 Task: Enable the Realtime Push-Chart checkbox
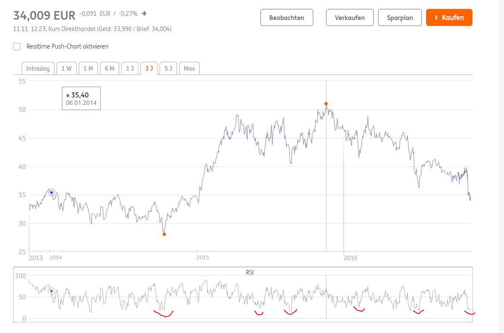click(17, 46)
